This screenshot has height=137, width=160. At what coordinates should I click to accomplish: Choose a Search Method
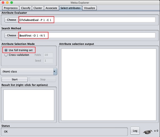[11, 36]
